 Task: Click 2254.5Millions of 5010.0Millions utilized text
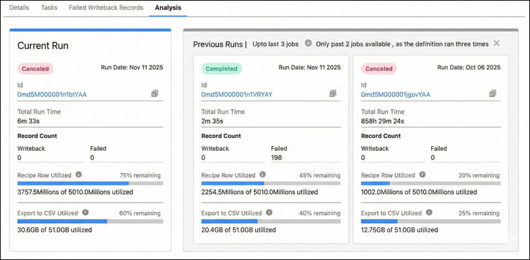(259, 192)
